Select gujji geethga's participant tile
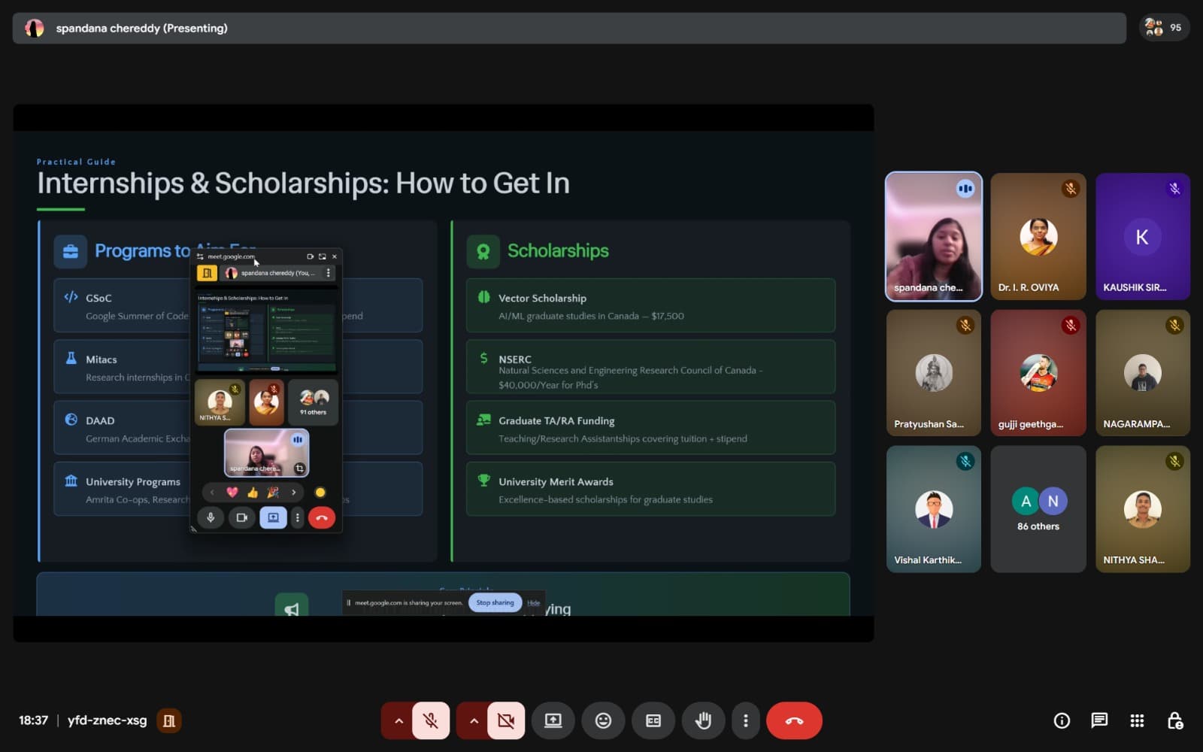This screenshot has height=752, width=1203. click(x=1038, y=373)
